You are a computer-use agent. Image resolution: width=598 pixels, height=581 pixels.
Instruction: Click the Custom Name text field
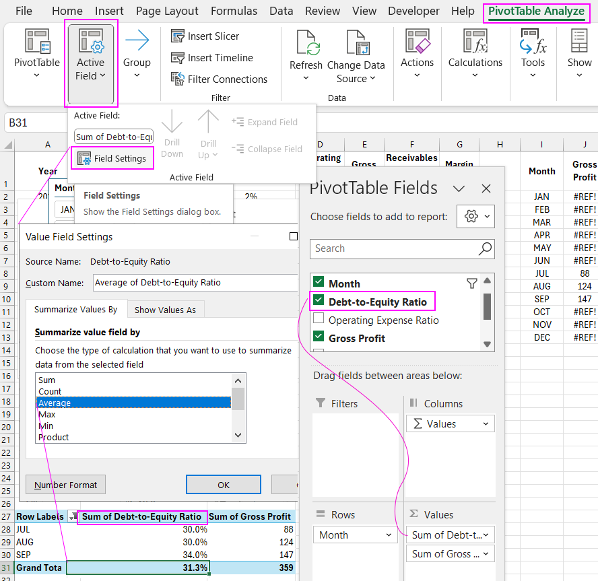pos(195,283)
